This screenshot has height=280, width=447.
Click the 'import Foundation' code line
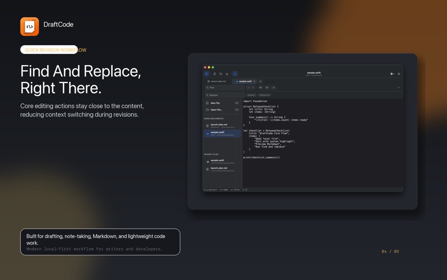(x=255, y=101)
